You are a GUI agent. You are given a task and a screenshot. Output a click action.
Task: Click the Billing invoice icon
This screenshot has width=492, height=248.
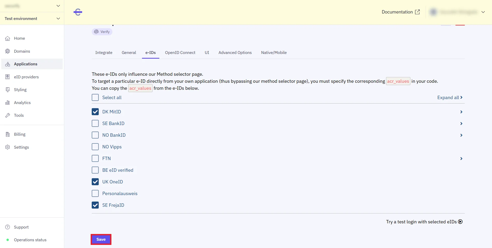[x=8, y=134]
